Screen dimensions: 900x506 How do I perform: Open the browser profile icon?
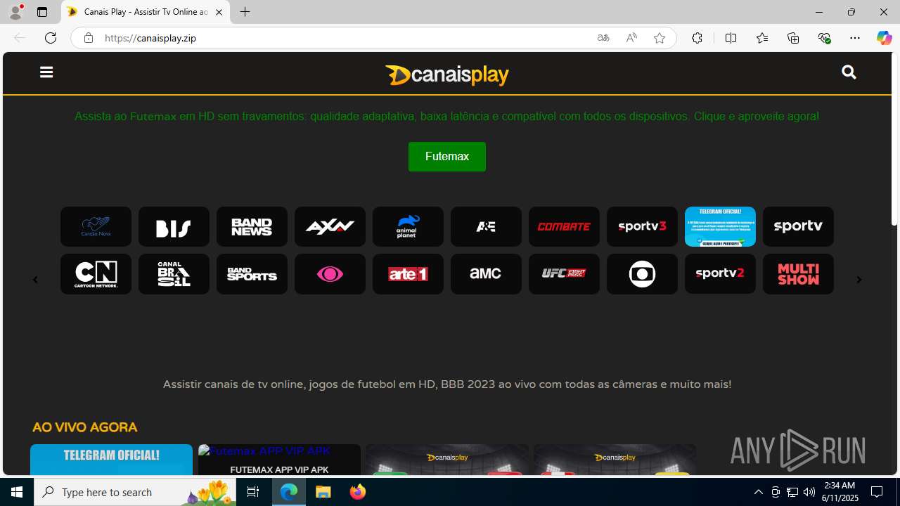[x=15, y=12]
